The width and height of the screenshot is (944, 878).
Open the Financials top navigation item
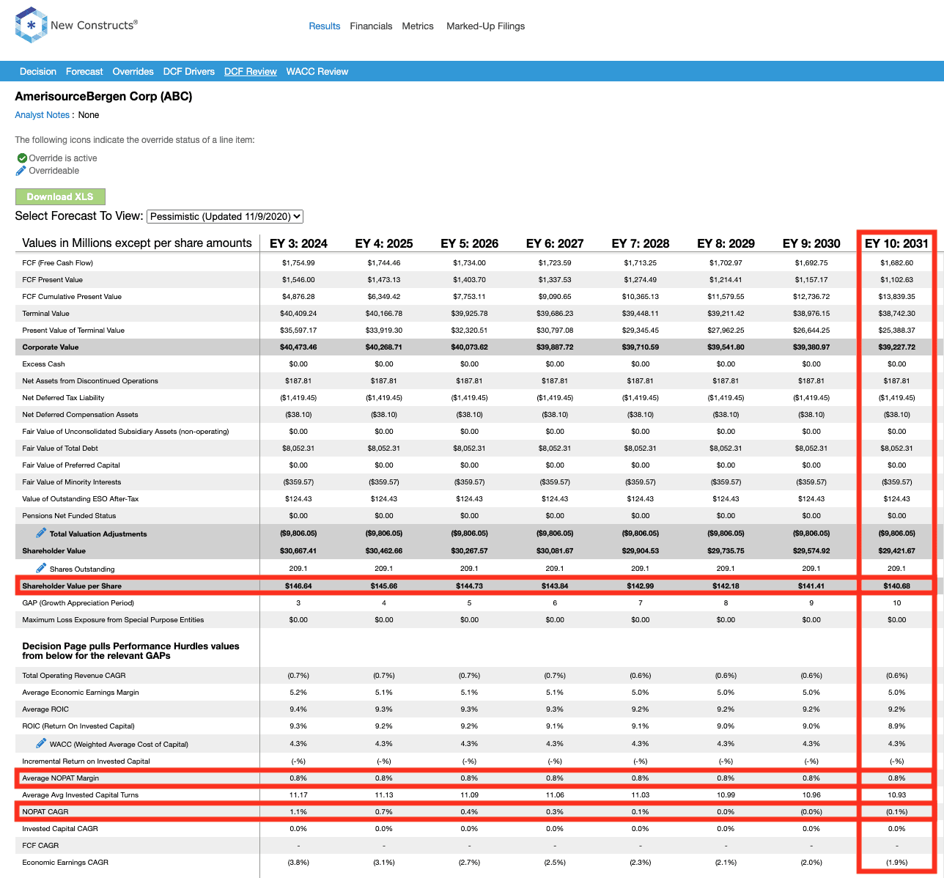click(x=371, y=26)
